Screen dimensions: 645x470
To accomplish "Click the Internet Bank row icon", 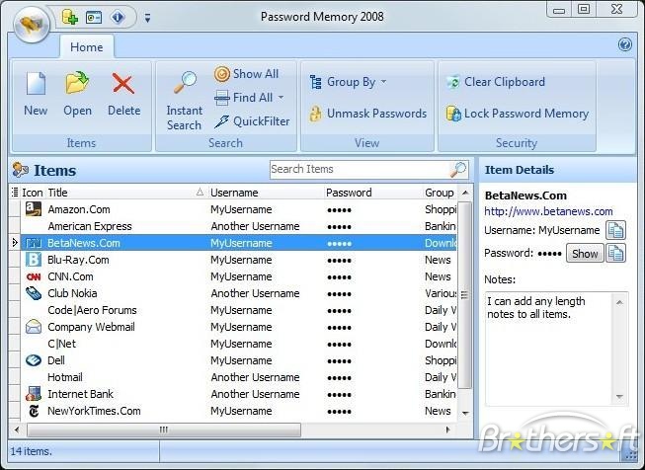I will (x=34, y=394).
